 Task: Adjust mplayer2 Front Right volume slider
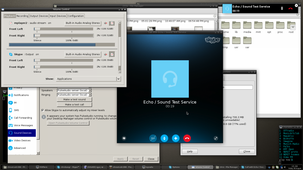(64, 36)
